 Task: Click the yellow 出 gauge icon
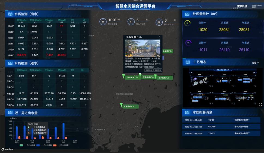187,23
